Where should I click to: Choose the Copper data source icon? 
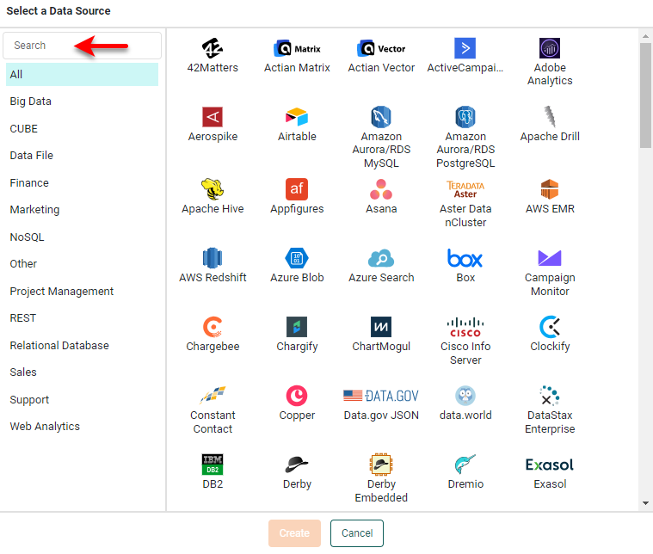(297, 396)
